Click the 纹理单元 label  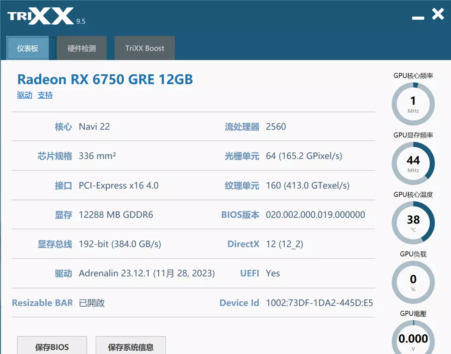[242, 185]
